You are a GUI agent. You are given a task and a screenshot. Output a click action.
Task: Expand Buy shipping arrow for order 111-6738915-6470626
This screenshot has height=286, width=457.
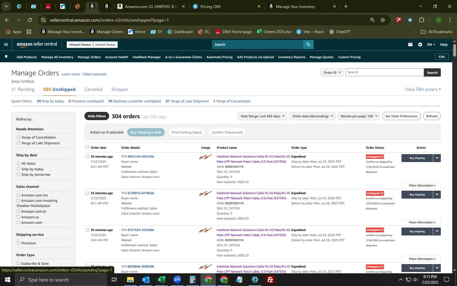click(437, 194)
